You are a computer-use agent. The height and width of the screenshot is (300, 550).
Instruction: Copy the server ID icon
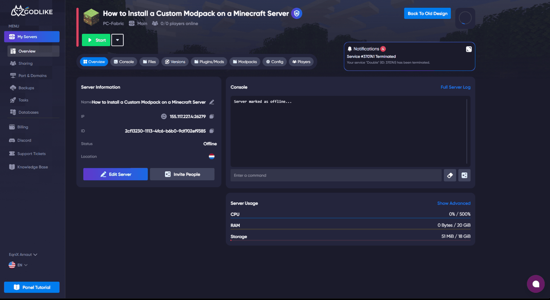212,131
